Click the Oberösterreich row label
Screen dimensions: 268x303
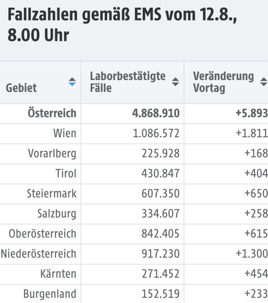(x=42, y=234)
